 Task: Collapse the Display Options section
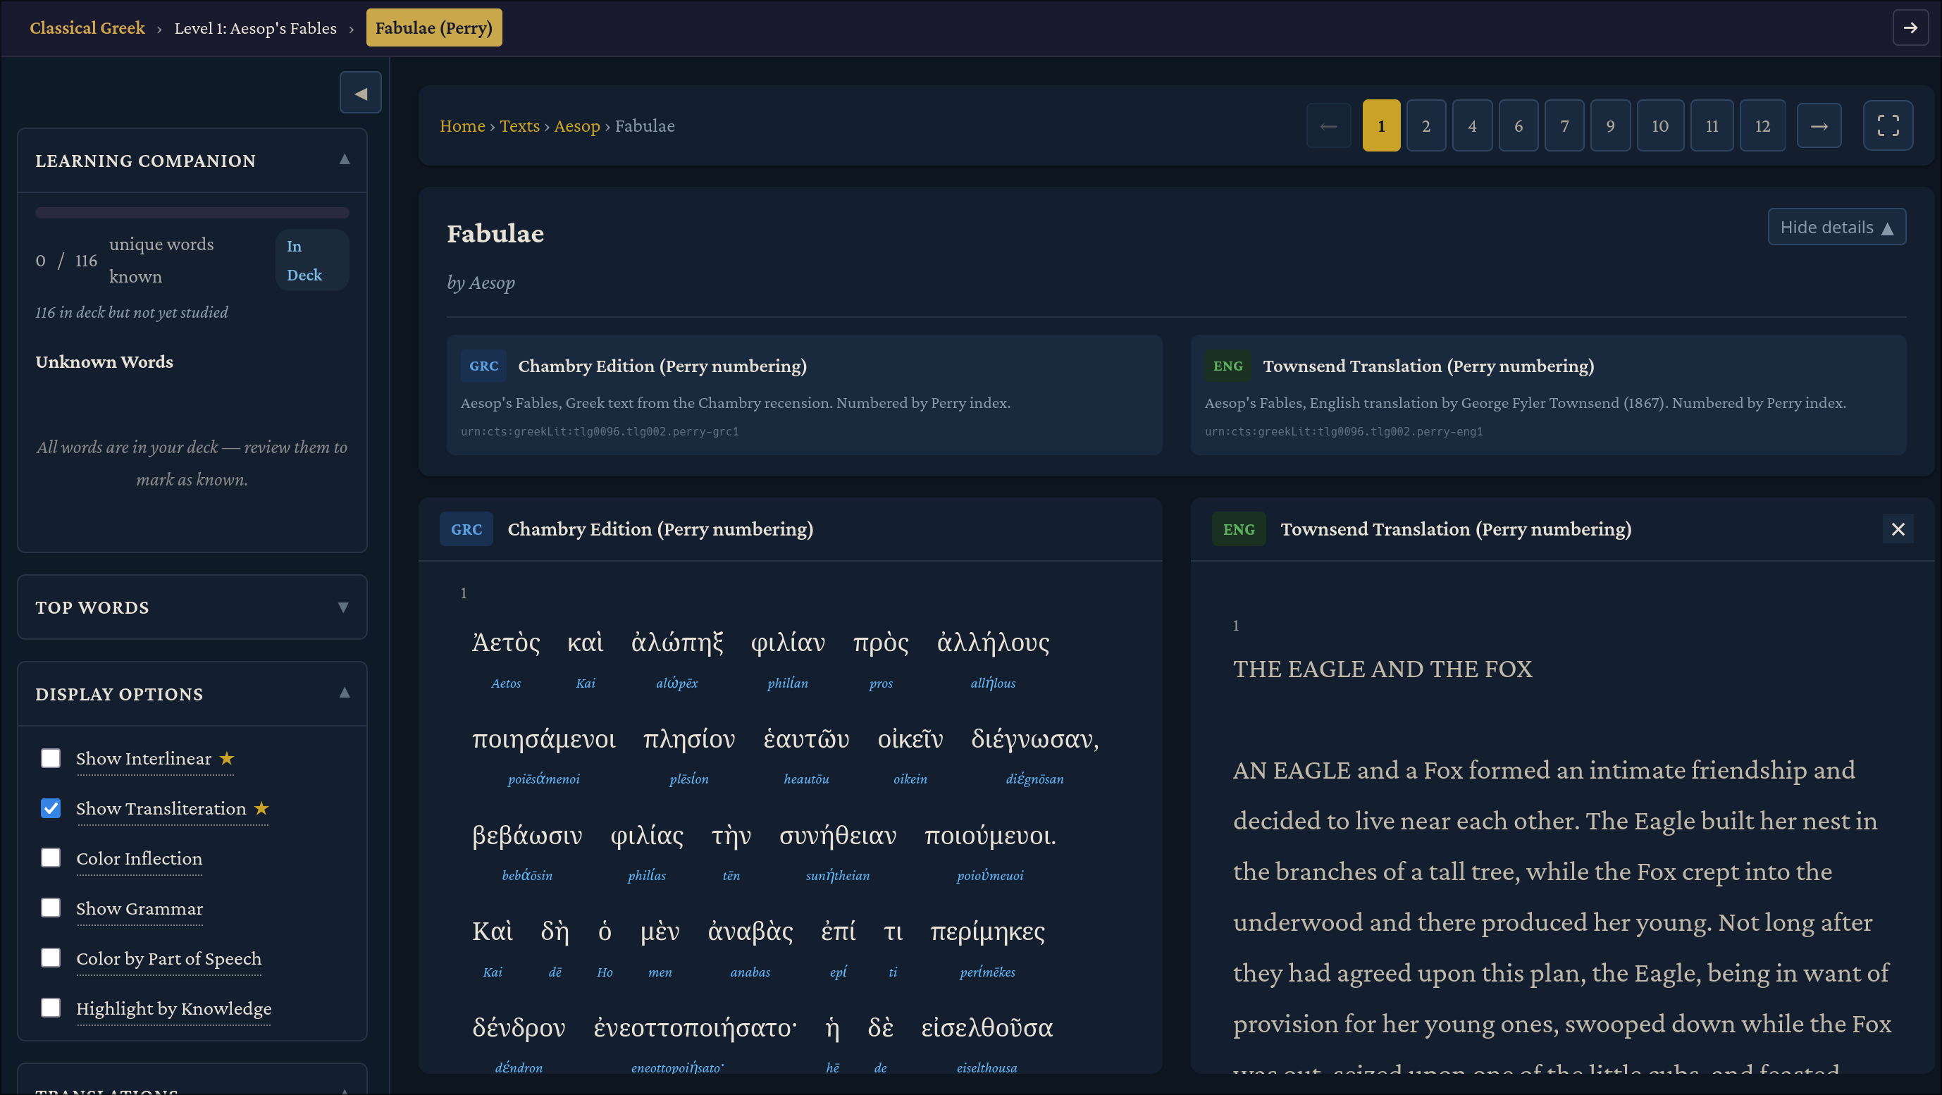pyautogui.click(x=345, y=693)
